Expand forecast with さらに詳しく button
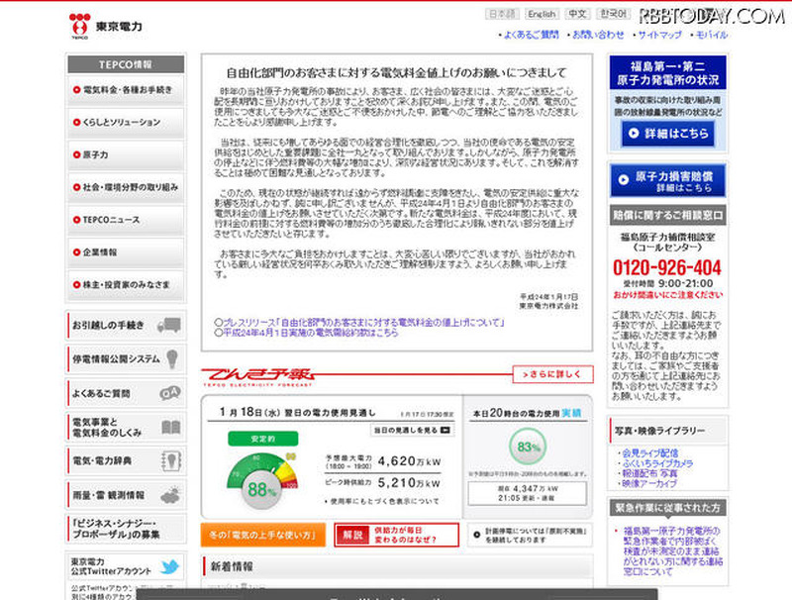The height and width of the screenshot is (600, 792). pos(552,375)
